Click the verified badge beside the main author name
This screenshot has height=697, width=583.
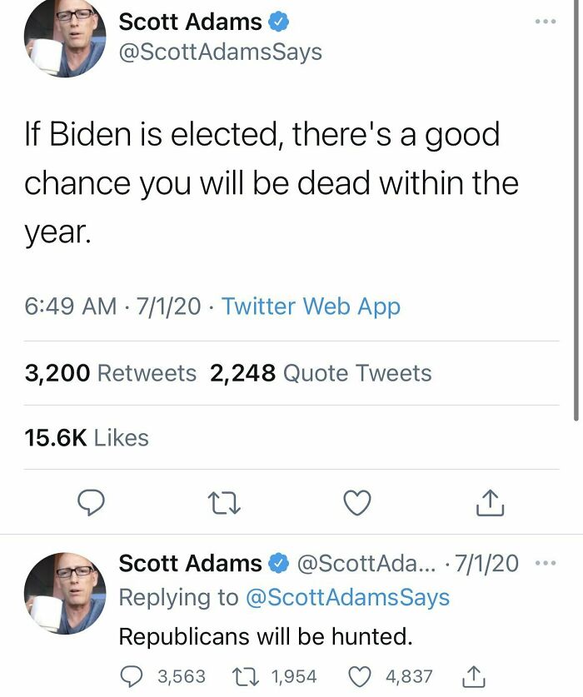point(279,22)
